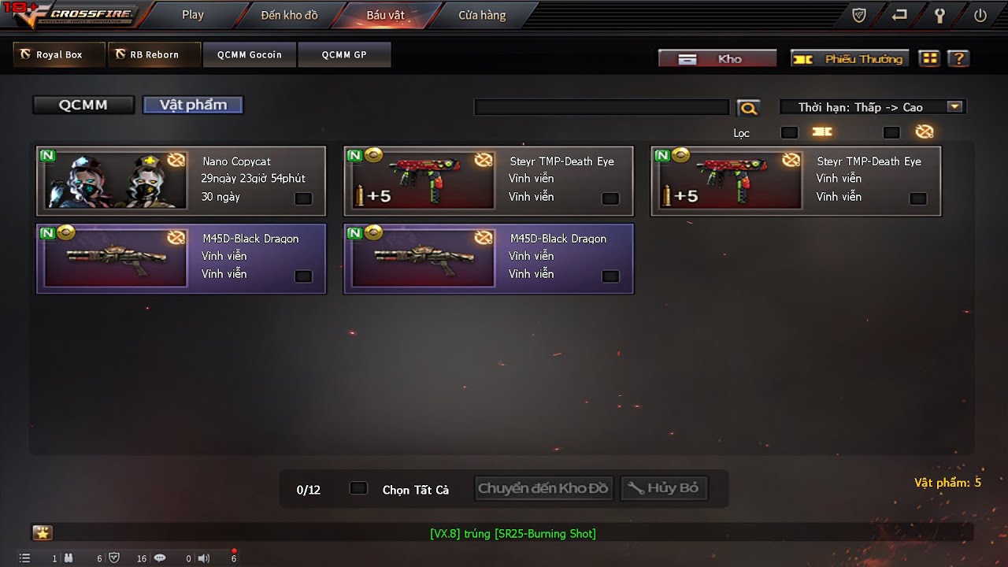1008x567 pixels.
Task: Open list menu icon in bottom-left corner
Action: click(x=24, y=558)
